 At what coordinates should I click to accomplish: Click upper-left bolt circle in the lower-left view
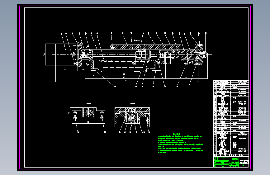tap(75, 113)
